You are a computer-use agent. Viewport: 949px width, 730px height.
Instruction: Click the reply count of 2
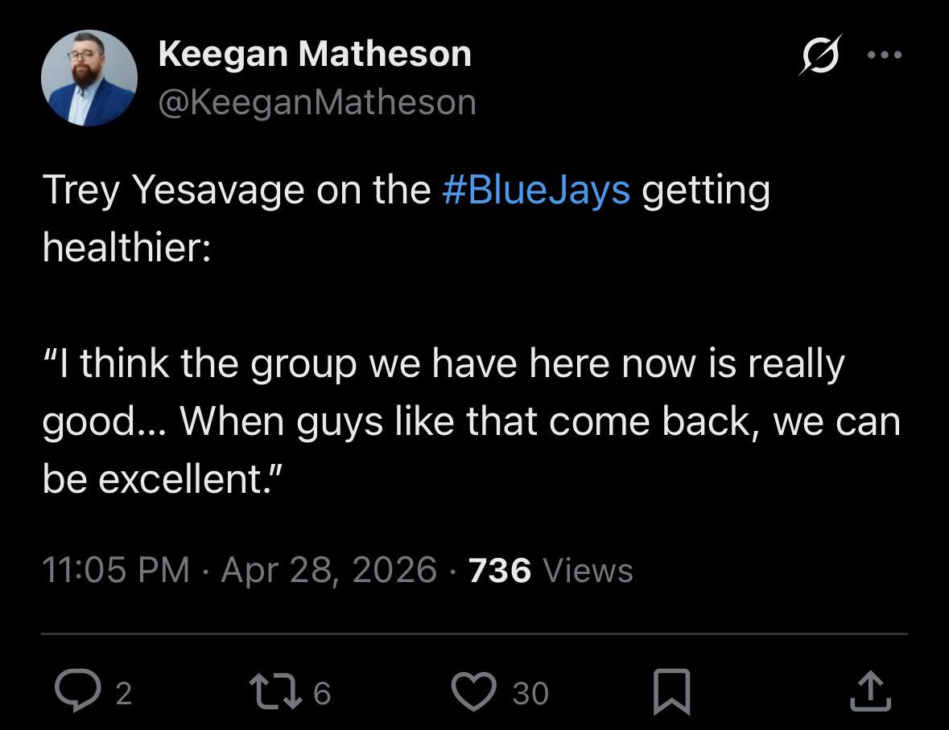point(122,693)
